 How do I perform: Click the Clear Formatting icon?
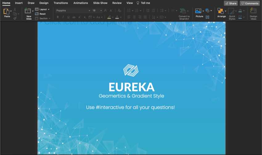(x=119, y=10)
